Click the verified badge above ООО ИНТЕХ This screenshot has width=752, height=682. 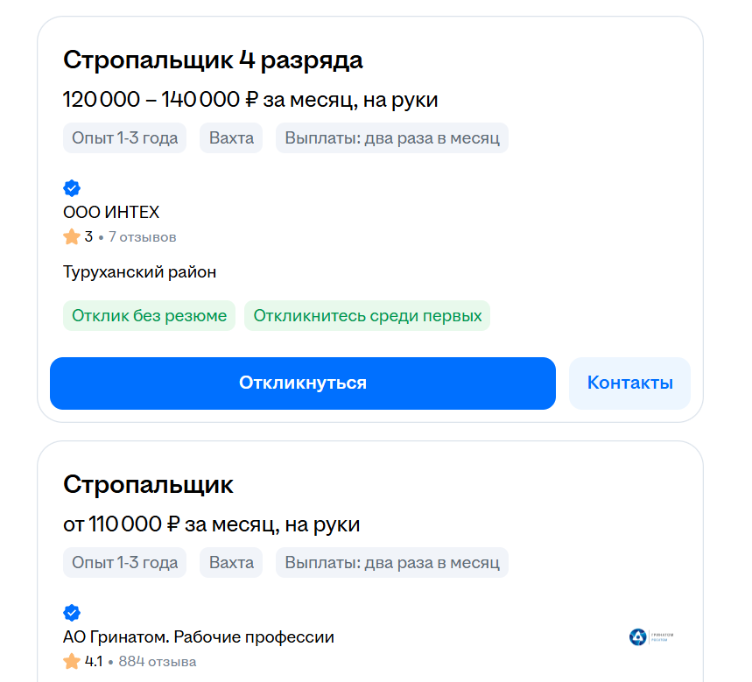click(72, 188)
